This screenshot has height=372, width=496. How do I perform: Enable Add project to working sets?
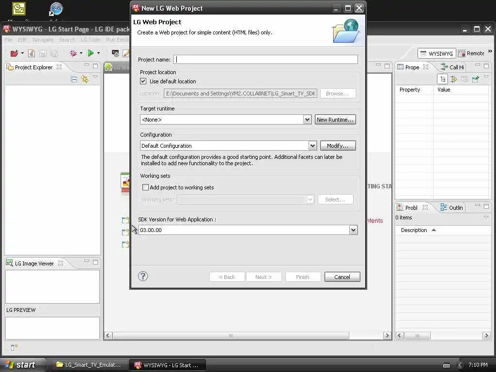click(x=145, y=187)
